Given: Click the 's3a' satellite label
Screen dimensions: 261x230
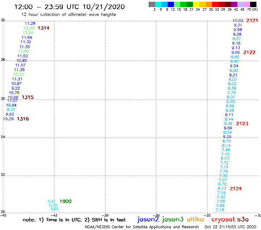Looking at the screenshot, I should tap(243, 219).
